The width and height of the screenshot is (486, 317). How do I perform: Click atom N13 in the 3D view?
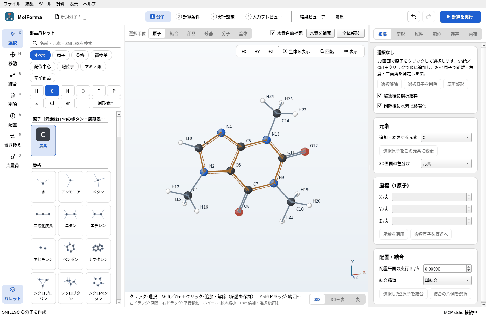click(x=267, y=140)
